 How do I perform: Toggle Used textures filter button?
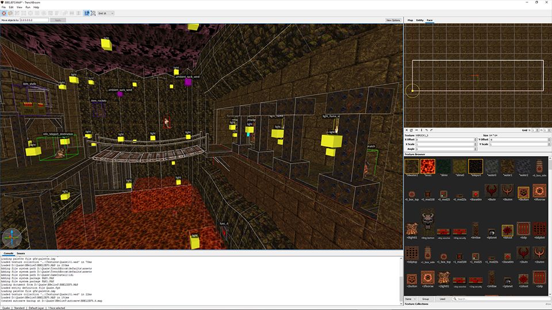tap(442, 299)
